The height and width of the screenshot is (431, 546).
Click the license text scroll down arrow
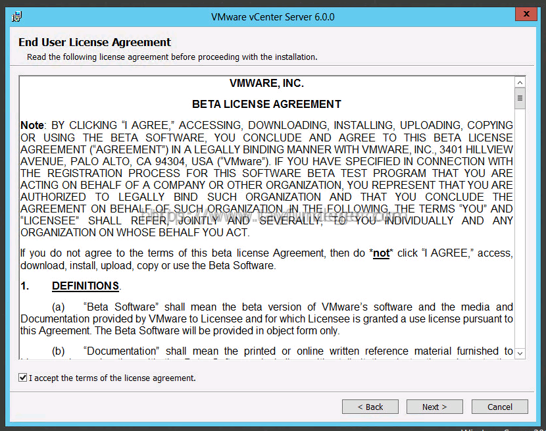520,353
